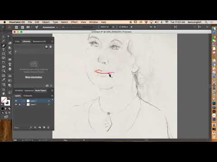
Task: Click the More information link
Action: [33, 77]
